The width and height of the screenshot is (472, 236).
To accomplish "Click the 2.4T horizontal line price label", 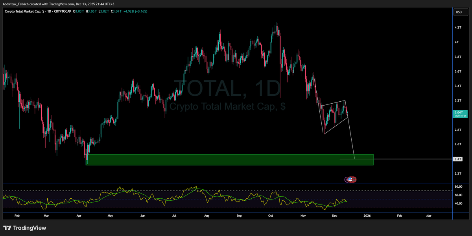I will coord(458,159).
